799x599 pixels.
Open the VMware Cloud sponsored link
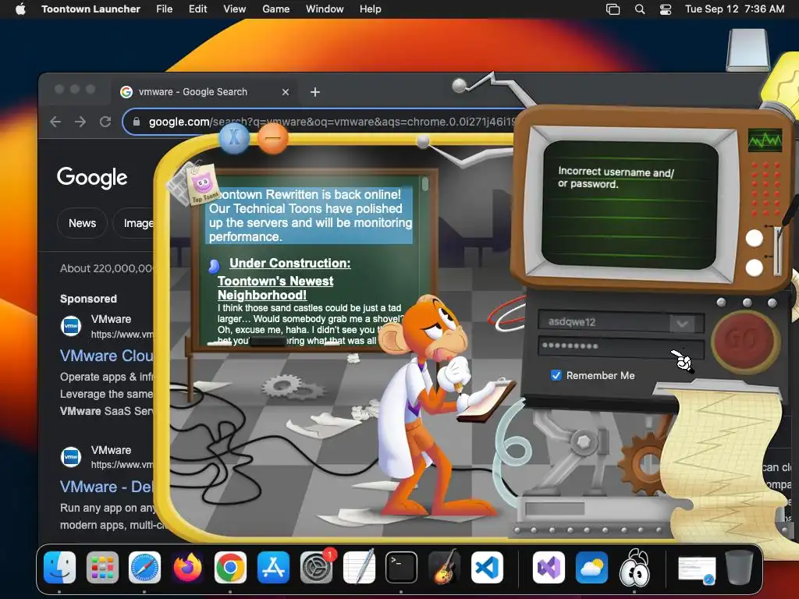click(106, 356)
